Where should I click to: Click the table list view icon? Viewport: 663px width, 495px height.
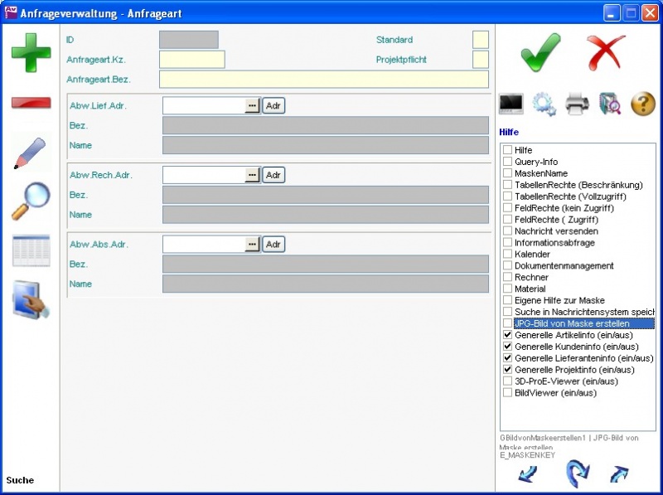(31, 250)
